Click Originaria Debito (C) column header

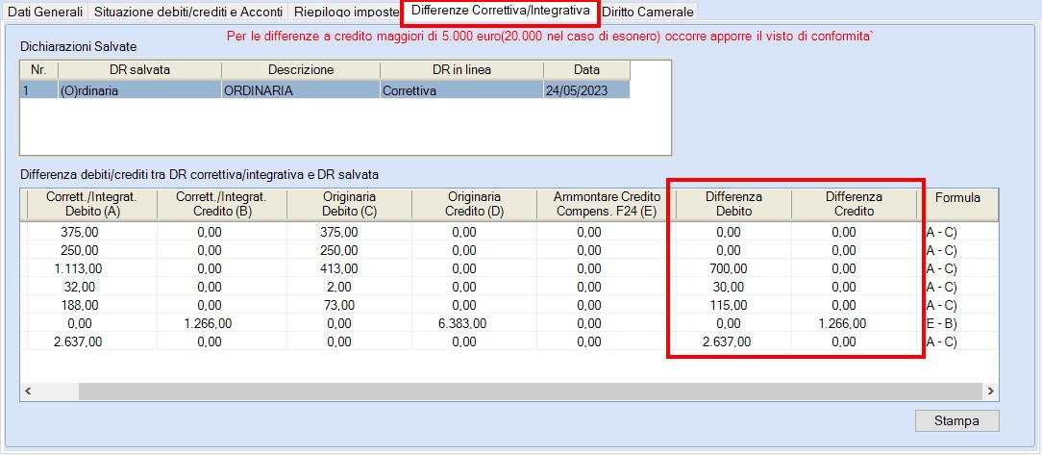coord(348,204)
